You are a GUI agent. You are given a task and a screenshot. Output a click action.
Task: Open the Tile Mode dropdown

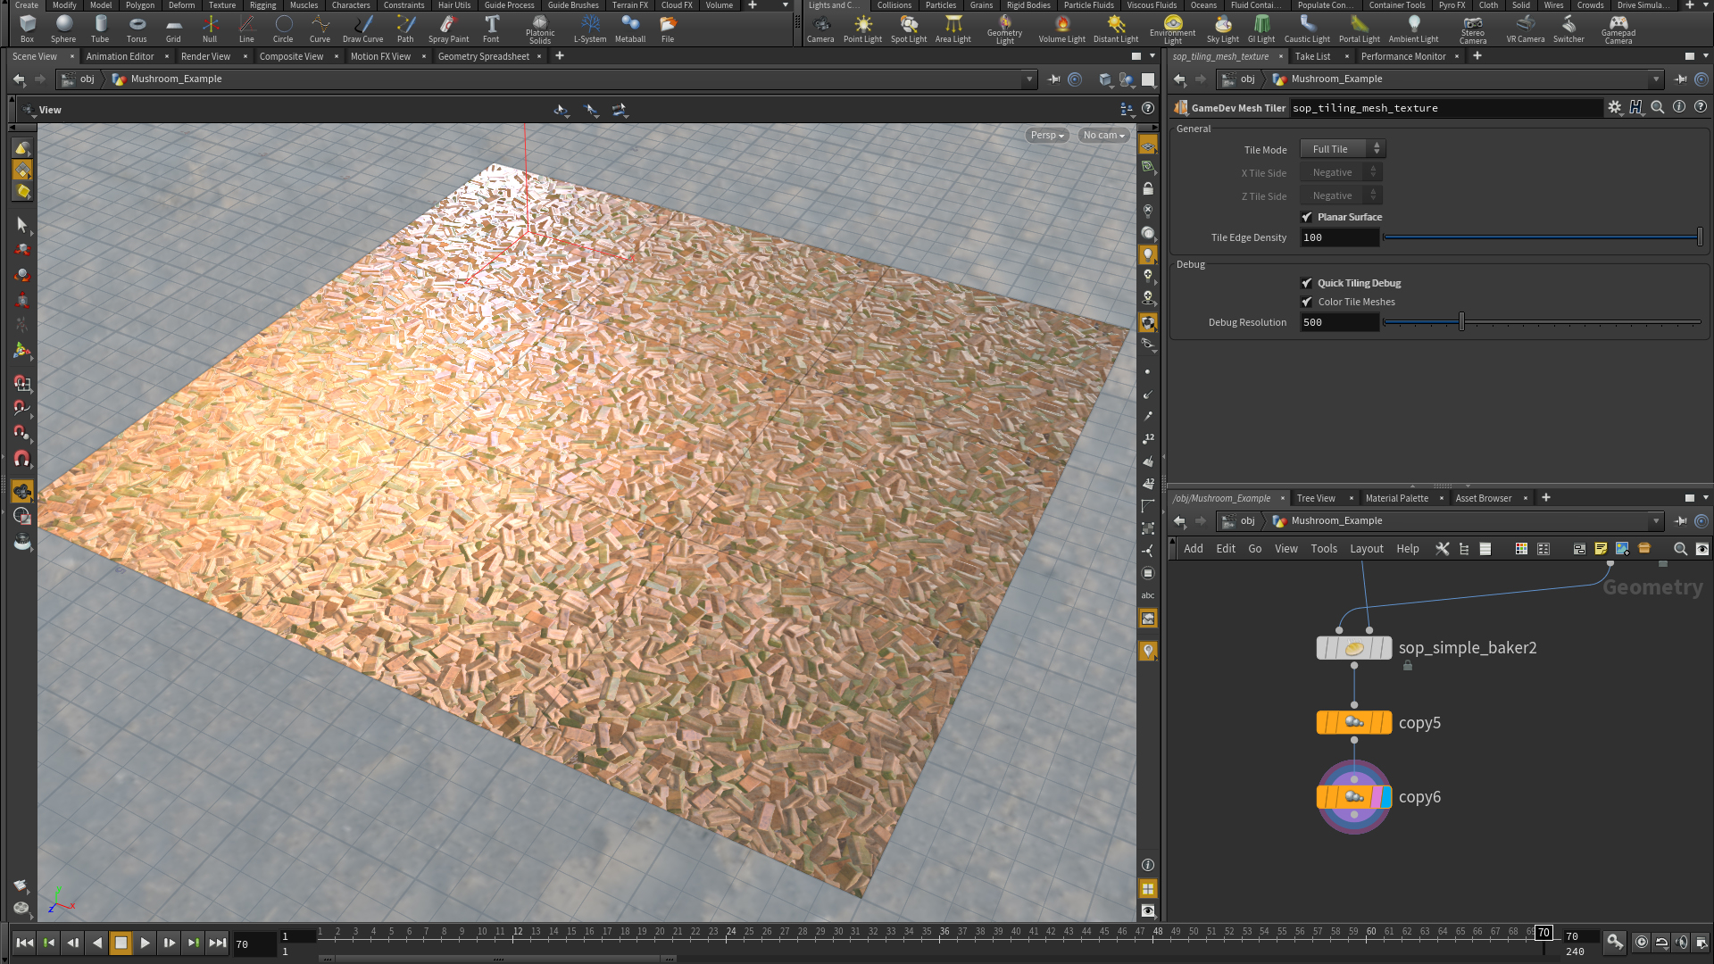pos(1342,149)
